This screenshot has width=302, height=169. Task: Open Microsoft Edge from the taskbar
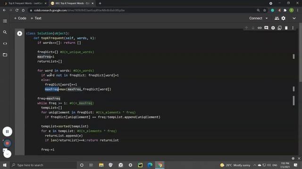coord(150,165)
